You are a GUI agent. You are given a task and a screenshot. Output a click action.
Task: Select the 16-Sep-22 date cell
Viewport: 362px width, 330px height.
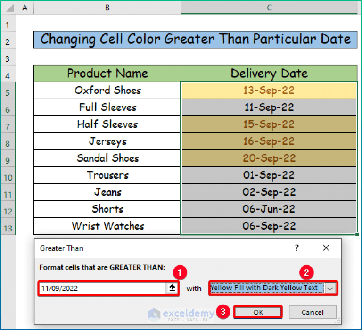[269, 141]
